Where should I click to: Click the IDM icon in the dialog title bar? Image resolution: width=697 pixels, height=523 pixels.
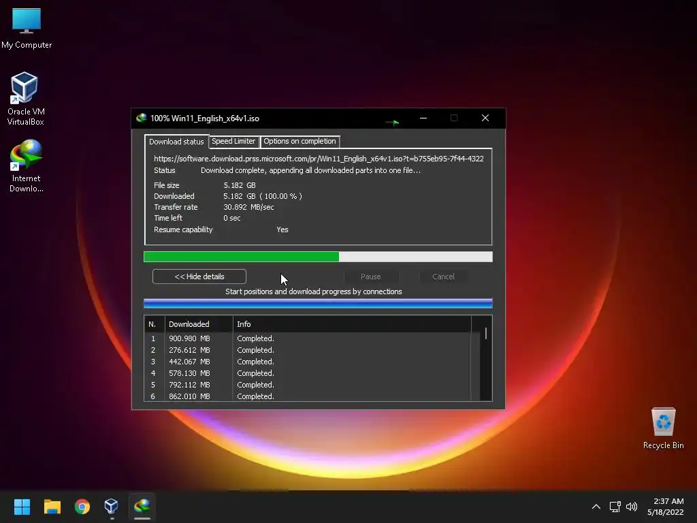click(x=142, y=118)
